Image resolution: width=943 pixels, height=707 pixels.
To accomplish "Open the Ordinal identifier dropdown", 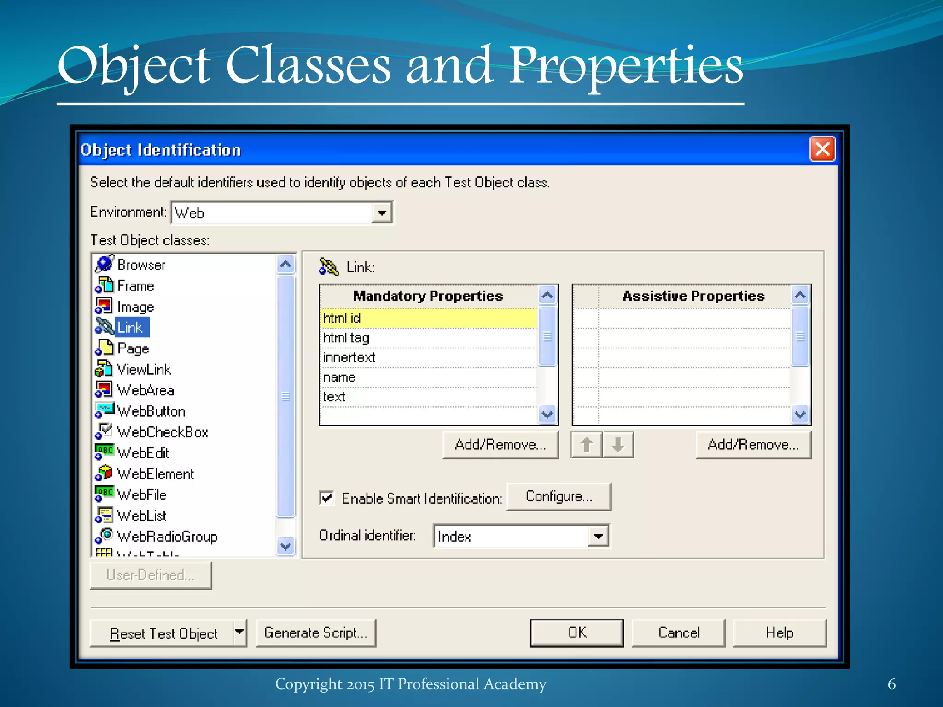I will [x=598, y=536].
